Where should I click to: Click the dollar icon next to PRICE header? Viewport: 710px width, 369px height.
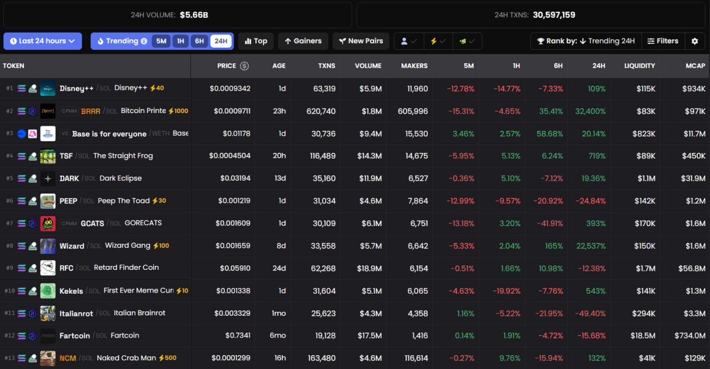click(x=244, y=66)
